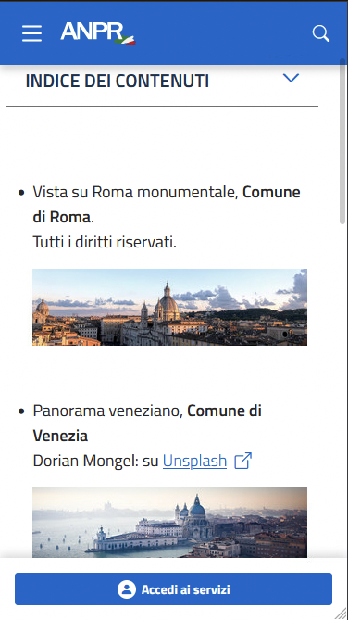
Task: Click the Vista su Roma monumentale photo
Action: pyautogui.click(x=170, y=307)
